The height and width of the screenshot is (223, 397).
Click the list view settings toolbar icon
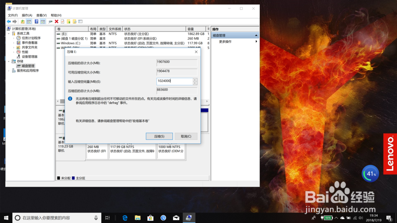[x=81, y=22]
